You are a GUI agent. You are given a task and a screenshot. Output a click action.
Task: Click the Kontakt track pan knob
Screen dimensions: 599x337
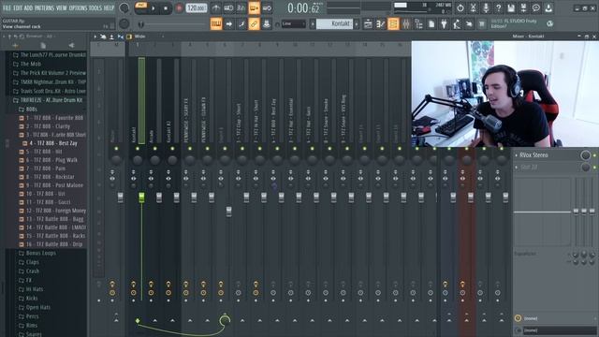[138, 160]
